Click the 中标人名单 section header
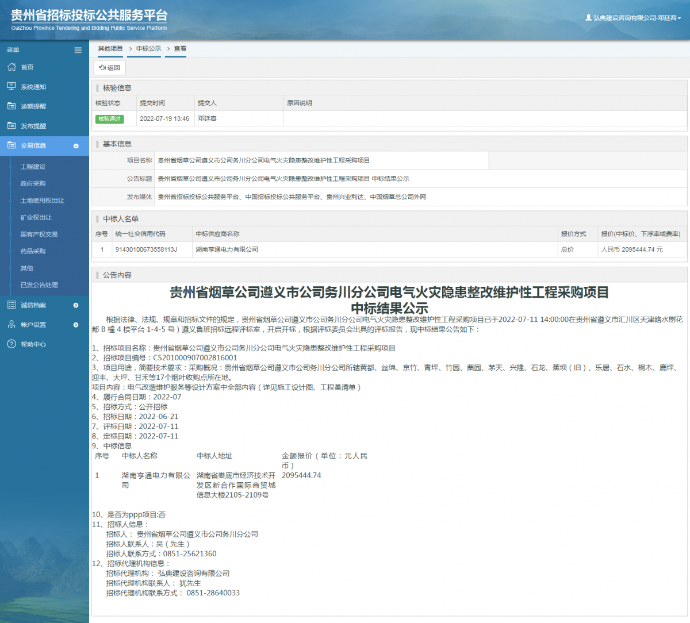The width and height of the screenshot is (690, 623). (121, 219)
